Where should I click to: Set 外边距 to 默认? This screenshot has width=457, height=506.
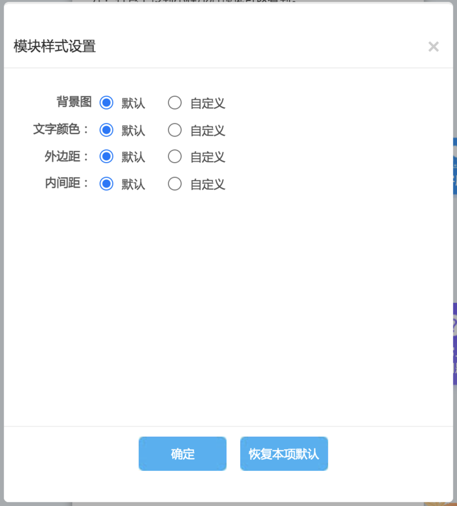pyautogui.click(x=106, y=156)
